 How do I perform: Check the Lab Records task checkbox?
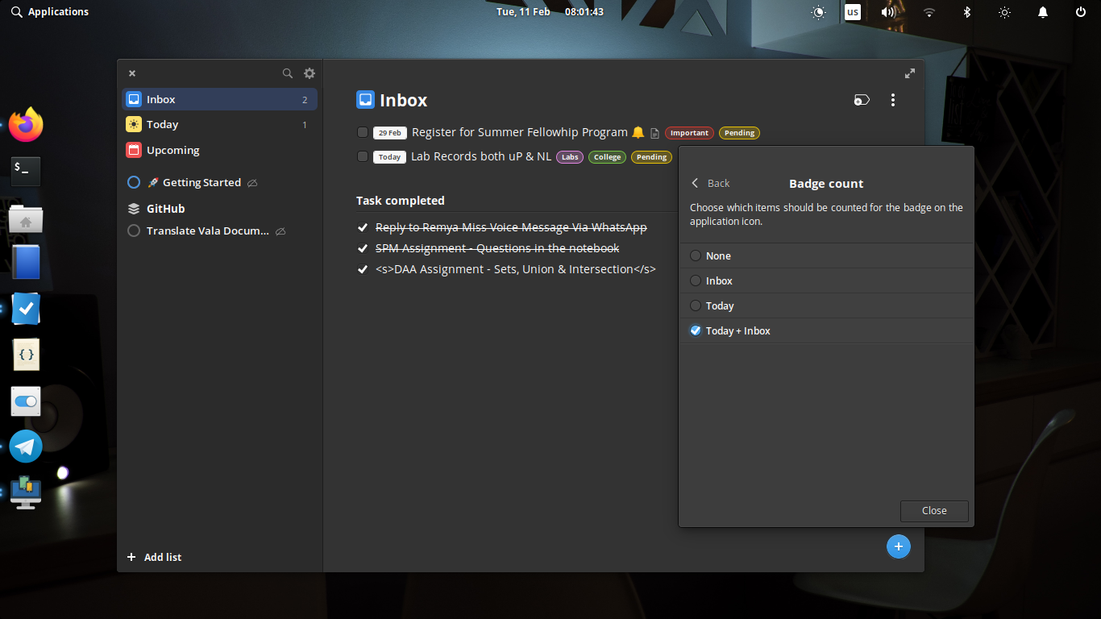[x=363, y=156]
